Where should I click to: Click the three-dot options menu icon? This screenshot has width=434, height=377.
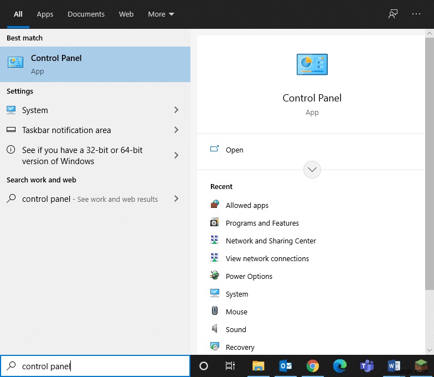tap(416, 14)
